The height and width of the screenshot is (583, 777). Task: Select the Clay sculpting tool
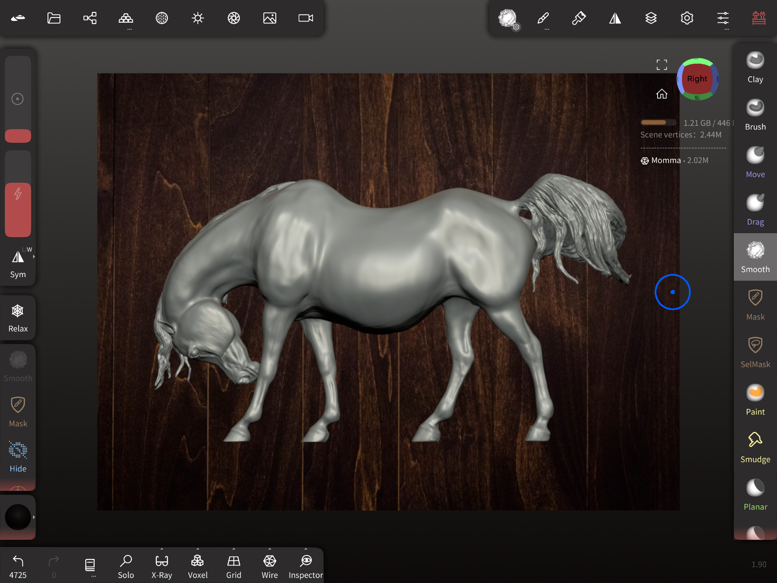point(755,67)
